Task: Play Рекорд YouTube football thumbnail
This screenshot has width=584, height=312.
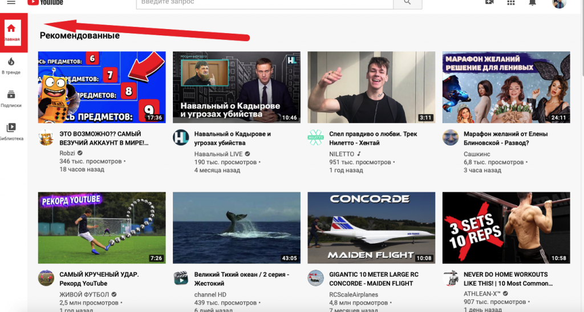Action: click(102, 228)
